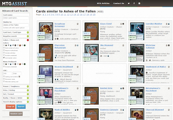The width and height of the screenshot is (173, 120).
Task: Toggle white checkbox under Mana Produced
Action: (4, 64)
